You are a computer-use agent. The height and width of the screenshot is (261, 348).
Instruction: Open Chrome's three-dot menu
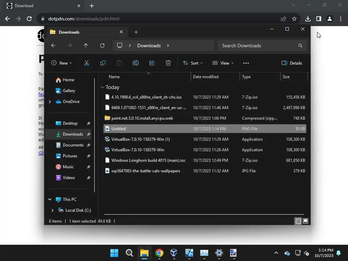(x=341, y=19)
